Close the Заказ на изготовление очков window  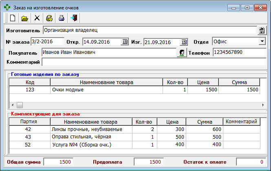click(260, 8)
